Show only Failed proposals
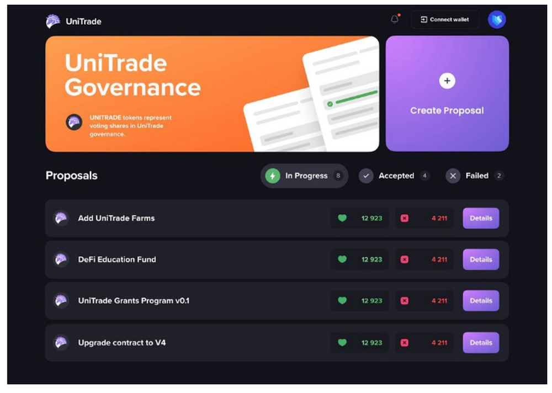Image resolution: width=552 pixels, height=393 pixels. pos(474,176)
